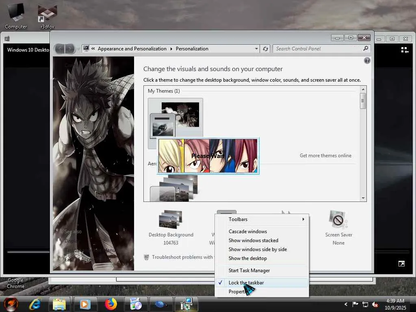Click the themes list scroll down arrow
The height and width of the screenshot is (312, 416).
coord(363,198)
